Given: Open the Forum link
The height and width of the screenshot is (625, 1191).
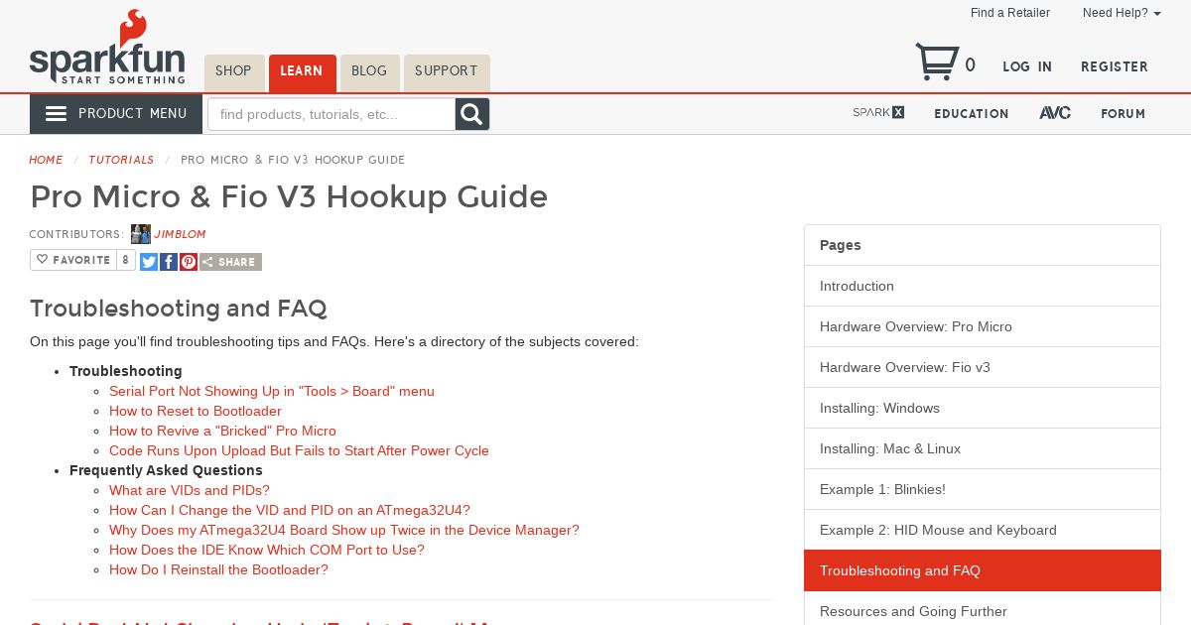Looking at the screenshot, I should pyautogui.click(x=1124, y=114).
